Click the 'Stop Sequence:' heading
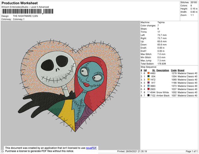This screenshot has width=199, height=154. pyautogui.click(x=149, y=67)
